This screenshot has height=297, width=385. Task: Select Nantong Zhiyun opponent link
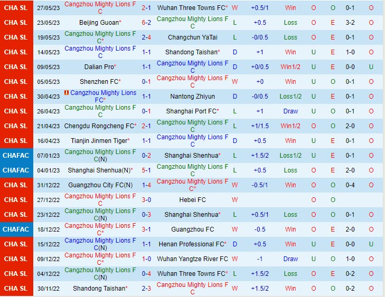[192, 97]
